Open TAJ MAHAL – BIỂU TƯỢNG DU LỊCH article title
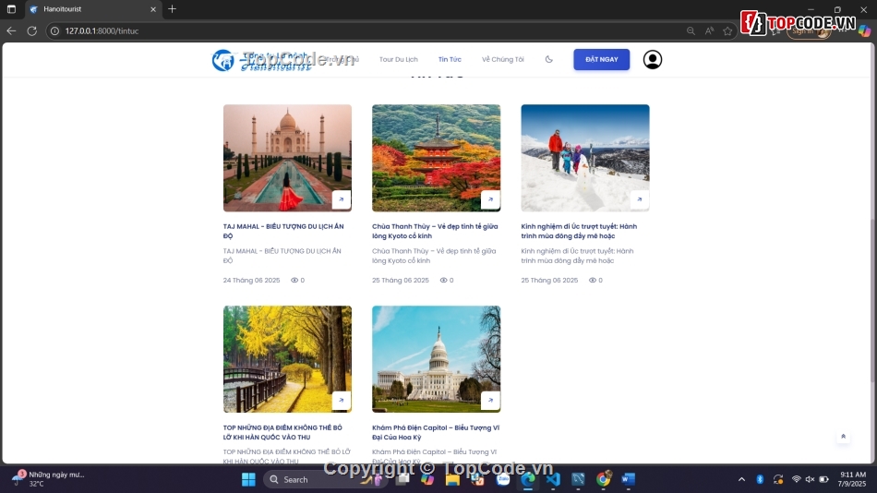Image resolution: width=877 pixels, height=493 pixels. 283,231
